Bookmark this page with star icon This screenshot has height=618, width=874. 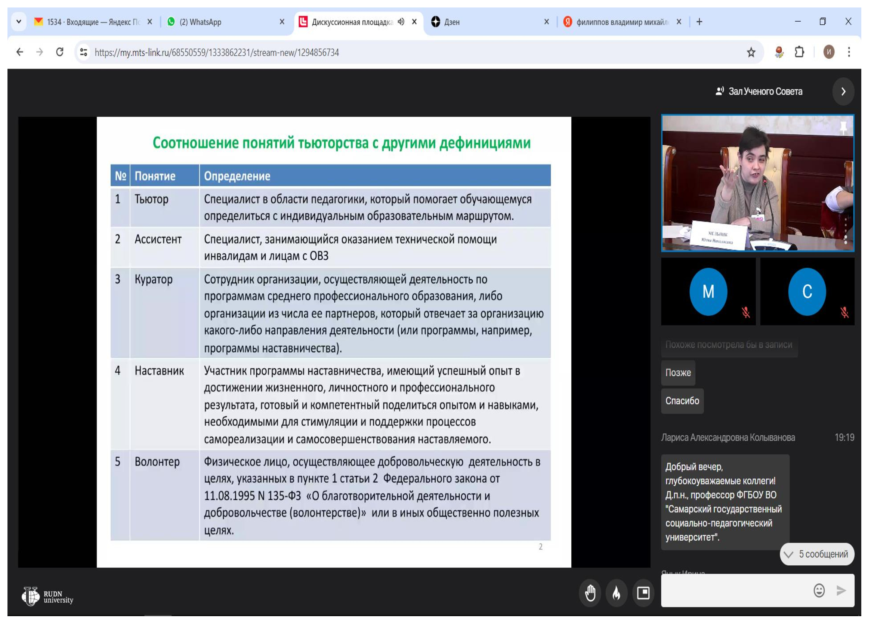tap(751, 52)
